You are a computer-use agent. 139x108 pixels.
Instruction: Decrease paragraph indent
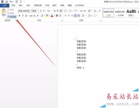pyautogui.click(x=81, y=11)
